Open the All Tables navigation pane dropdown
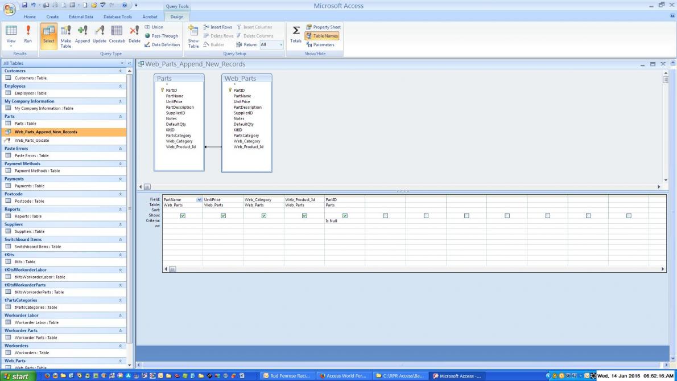 (123, 63)
